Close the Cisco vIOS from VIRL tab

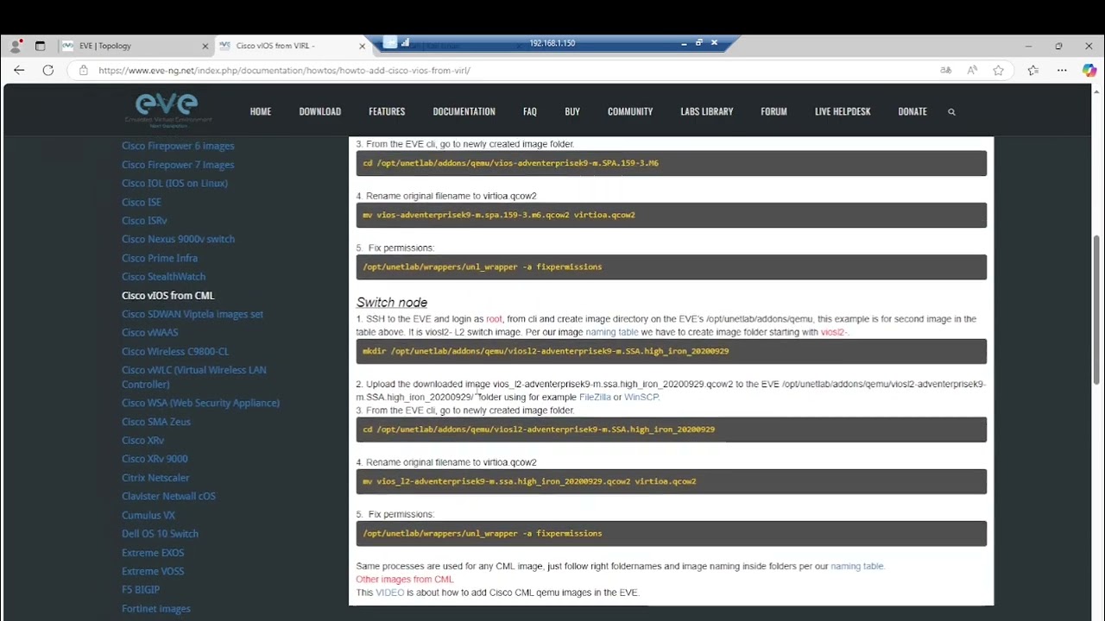click(x=362, y=46)
